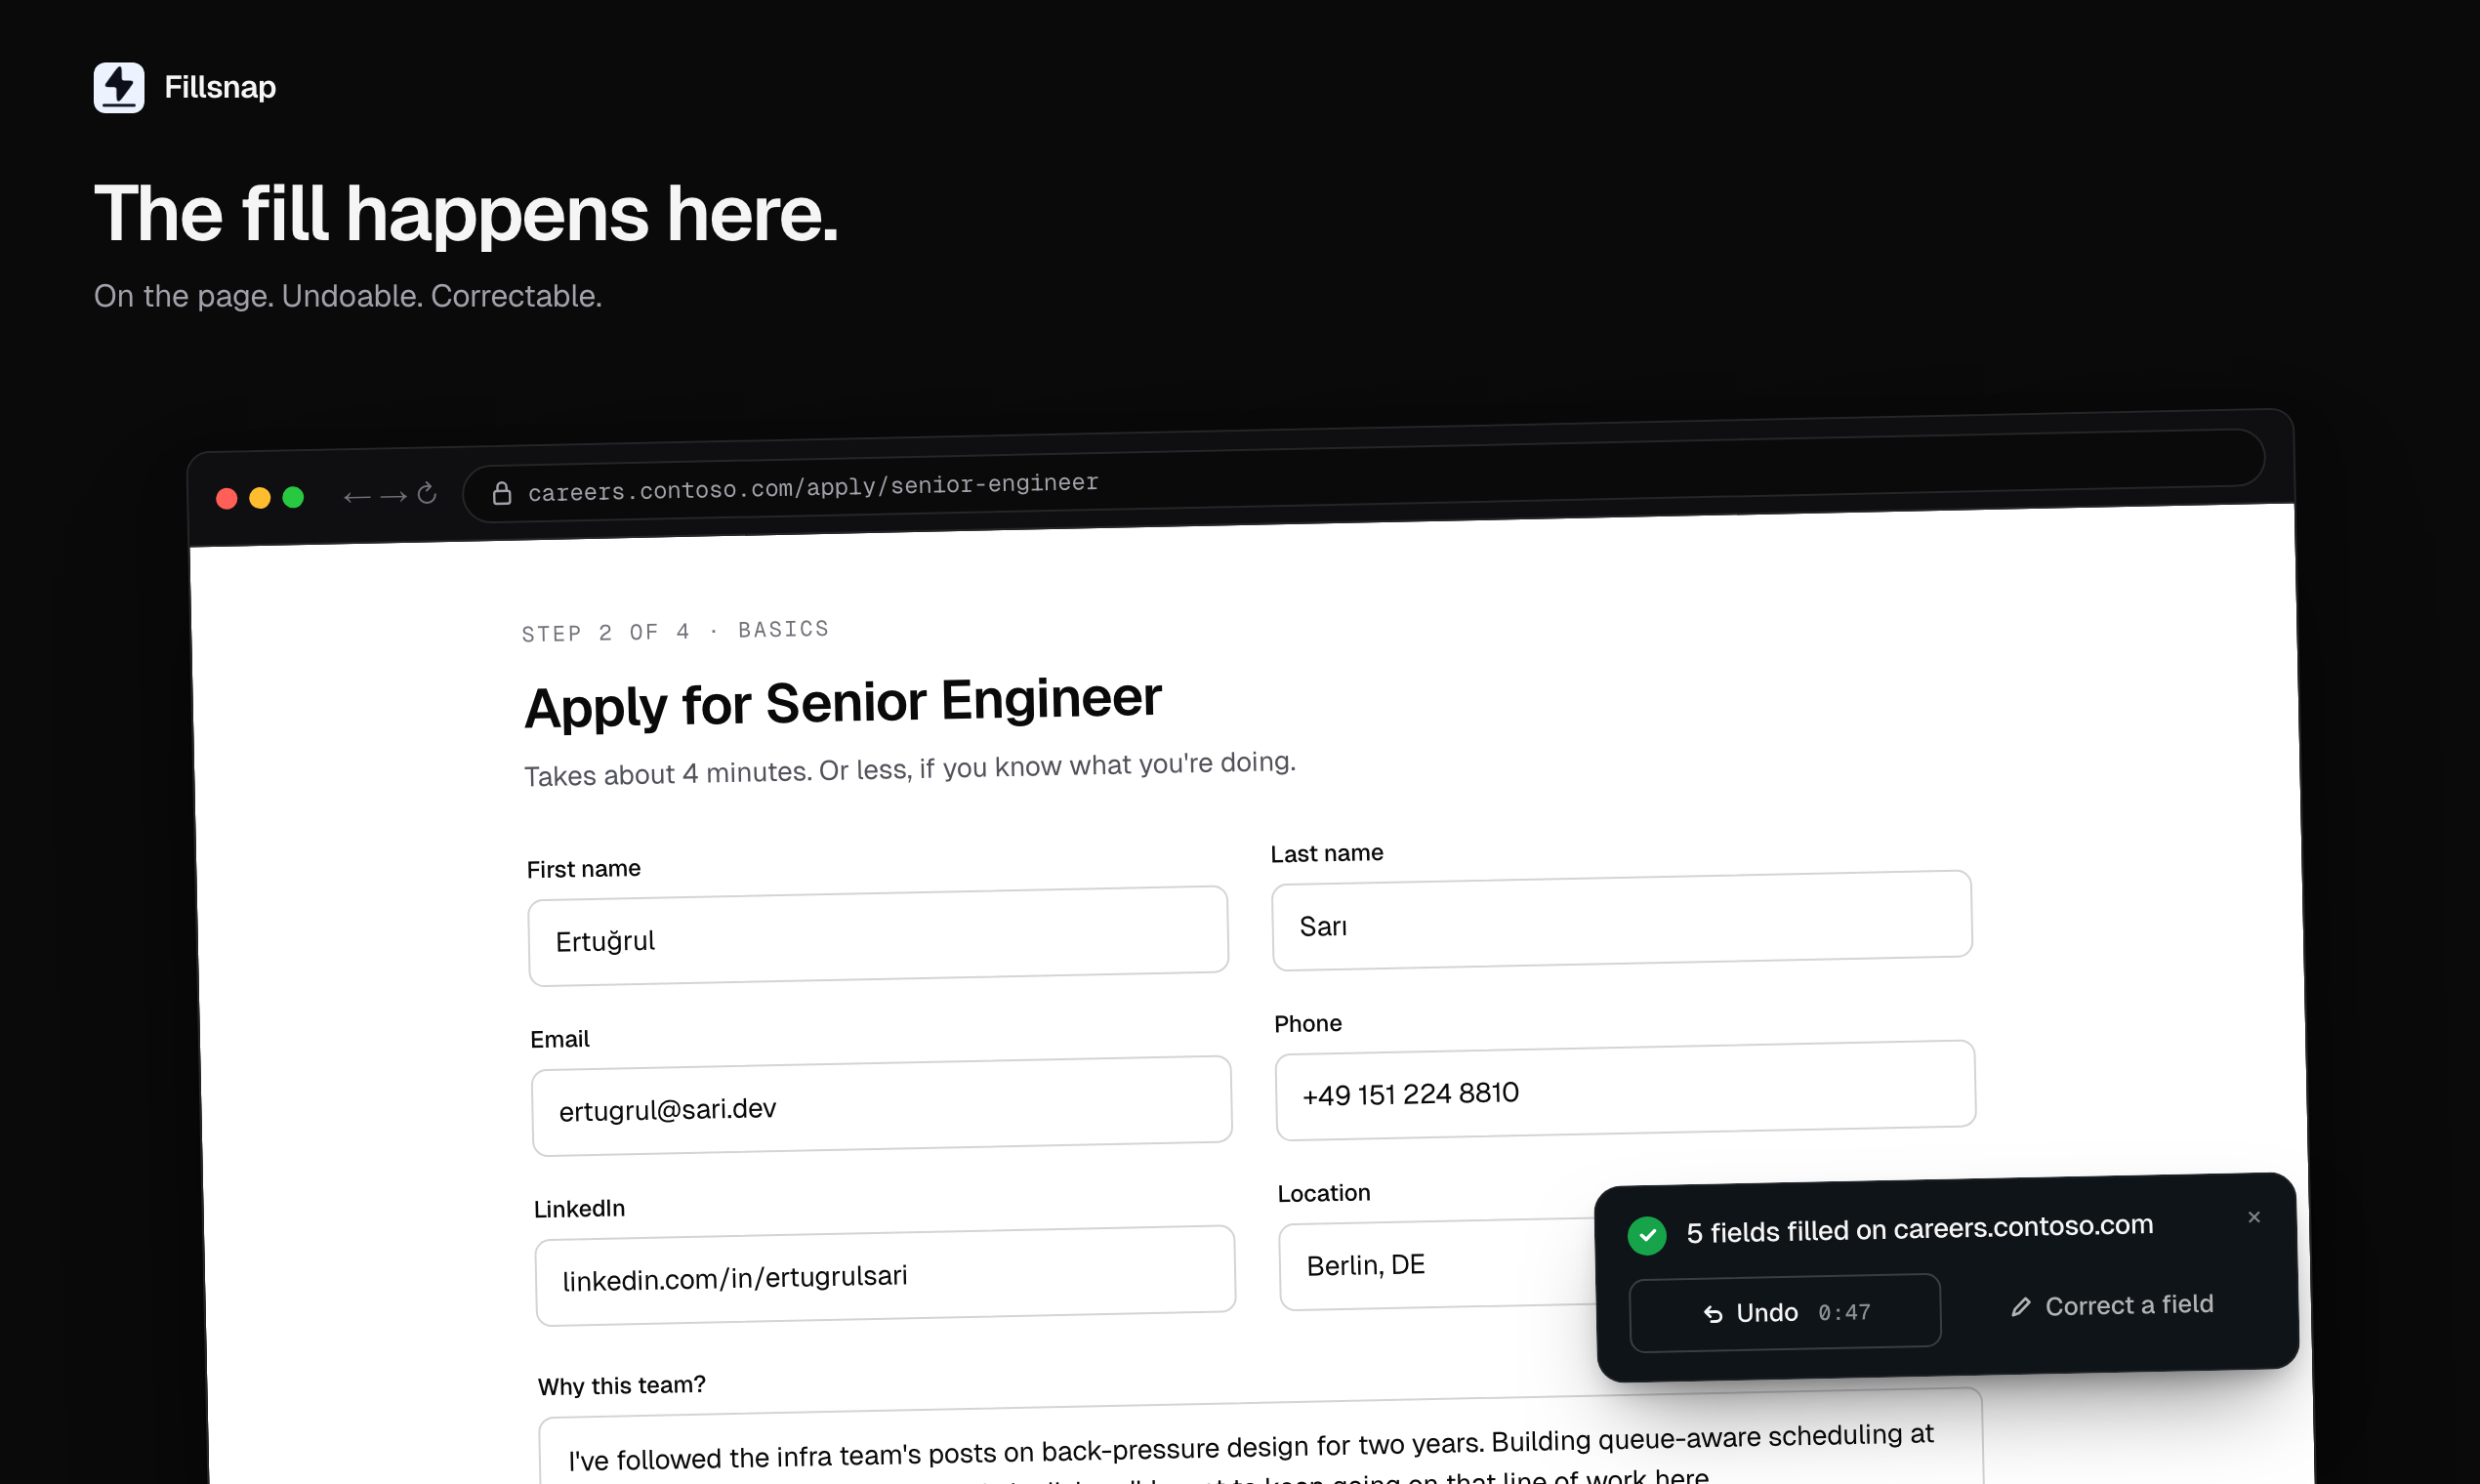Image resolution: width=2480 pixels, height=1484 pixels.
Task: Dismiss the fields-filled notification with X
Action: [x=2254, y=1217]
